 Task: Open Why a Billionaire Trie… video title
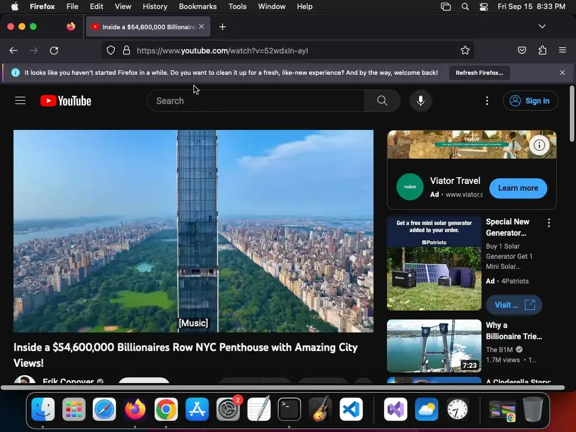pos(514,331)
